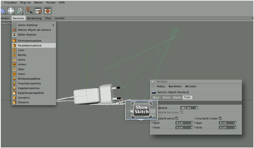Click the camera icon beside Kamera-Objekt
The image size is (254, 148).
(x=154, y=92)
